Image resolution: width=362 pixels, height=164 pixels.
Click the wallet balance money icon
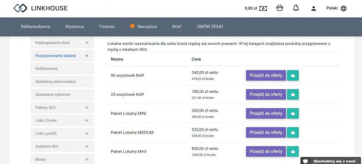pyautogui.click(x=263, y=8)
